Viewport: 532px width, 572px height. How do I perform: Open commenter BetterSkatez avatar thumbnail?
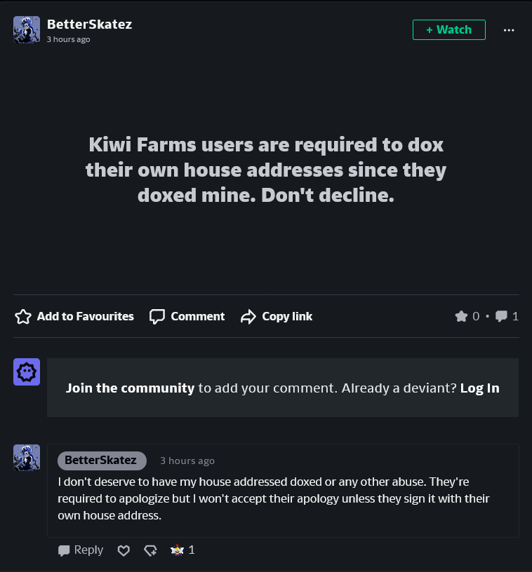pos(27,458)
